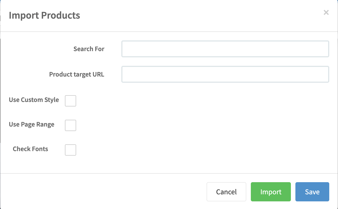Click empty header space beside the title

coord(197,15)
